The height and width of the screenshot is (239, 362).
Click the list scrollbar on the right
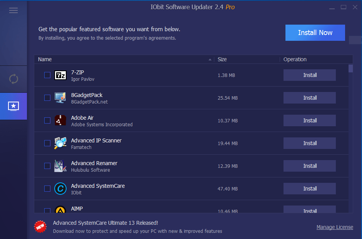coord(350,69)
